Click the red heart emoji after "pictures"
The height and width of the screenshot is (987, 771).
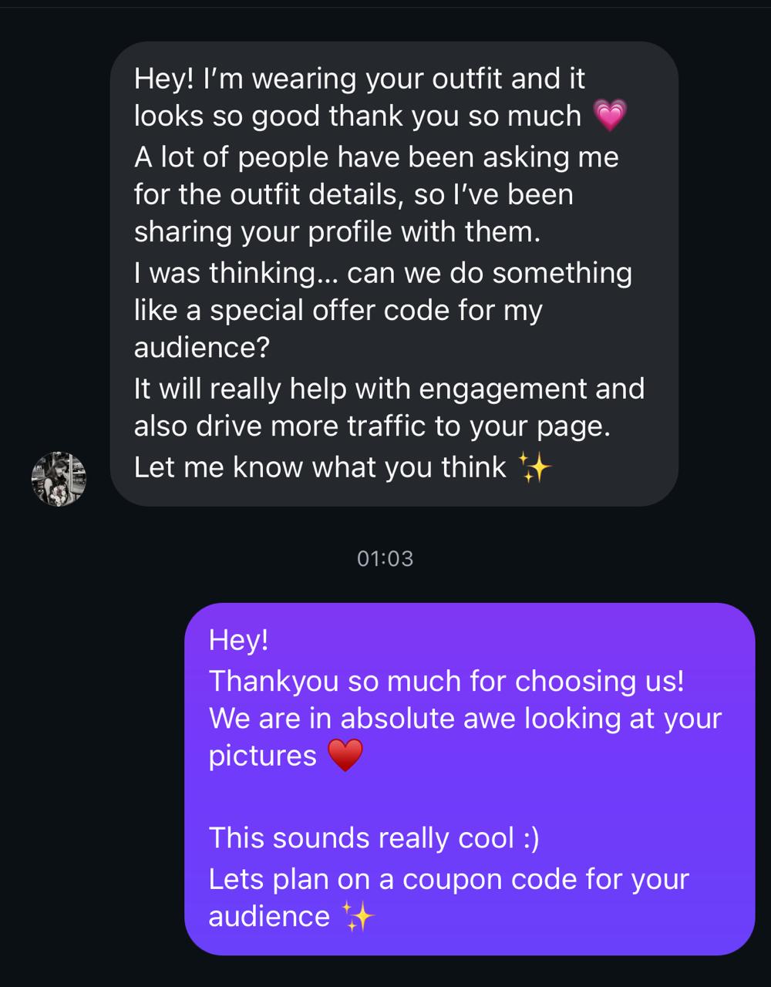coord(345,756)
